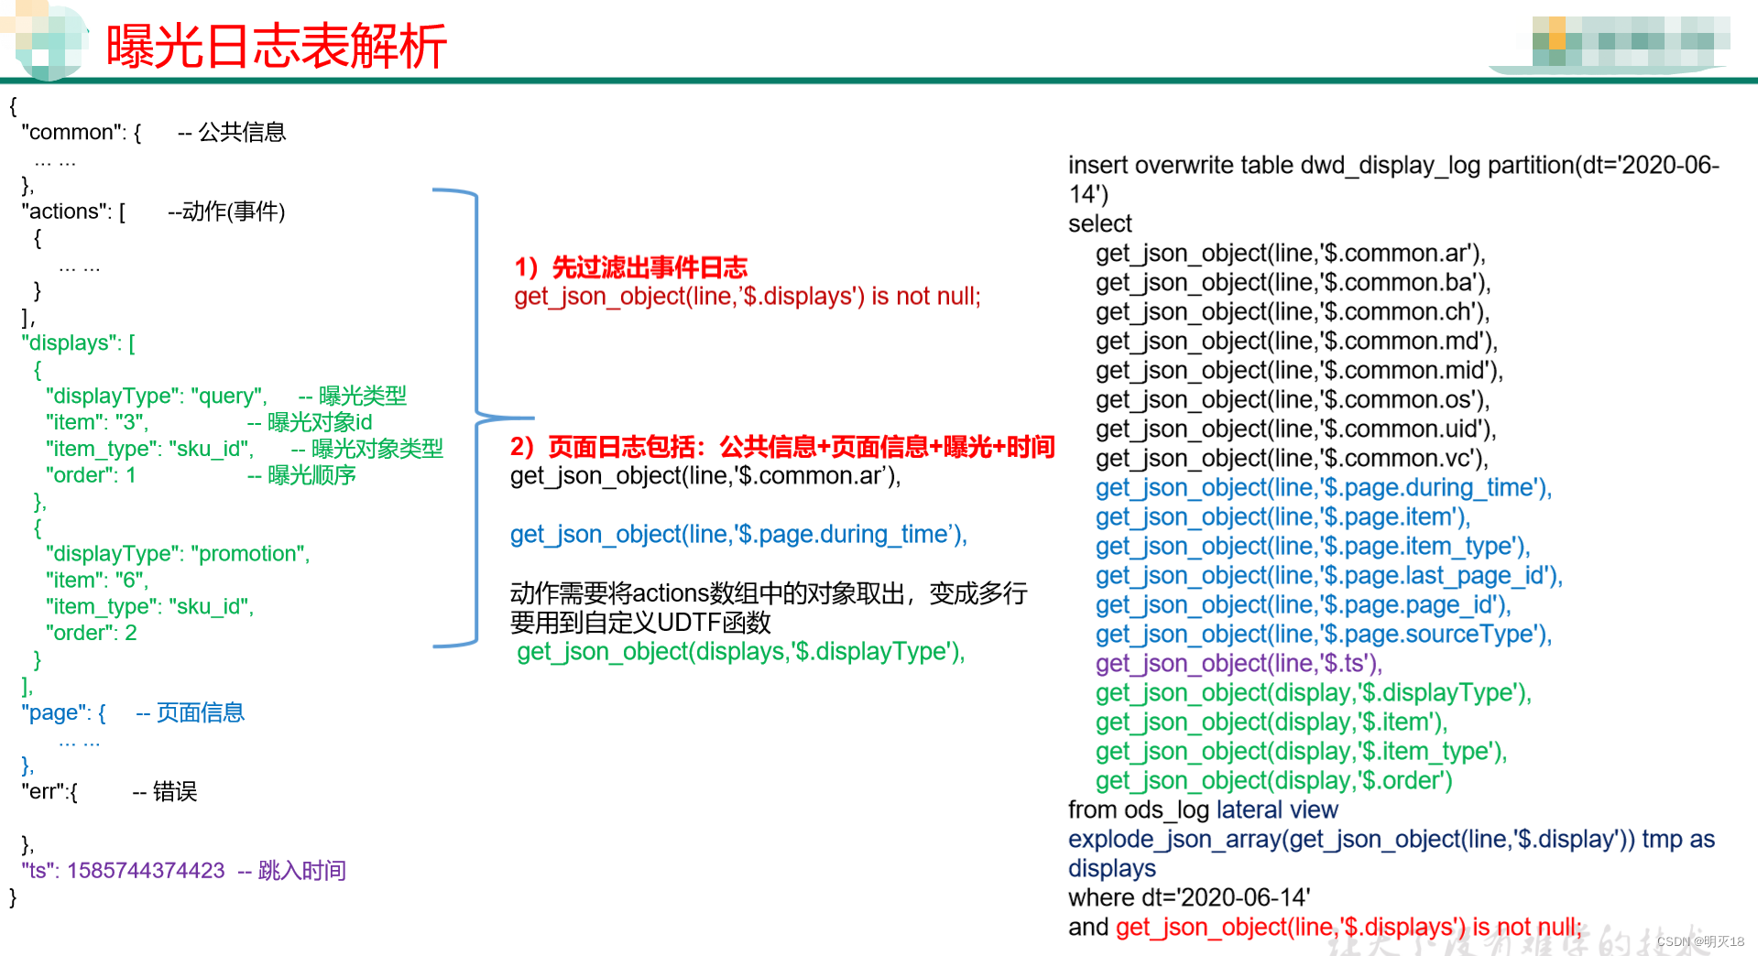Select the lateral view keyword in the SQL

pos(1275,809)
